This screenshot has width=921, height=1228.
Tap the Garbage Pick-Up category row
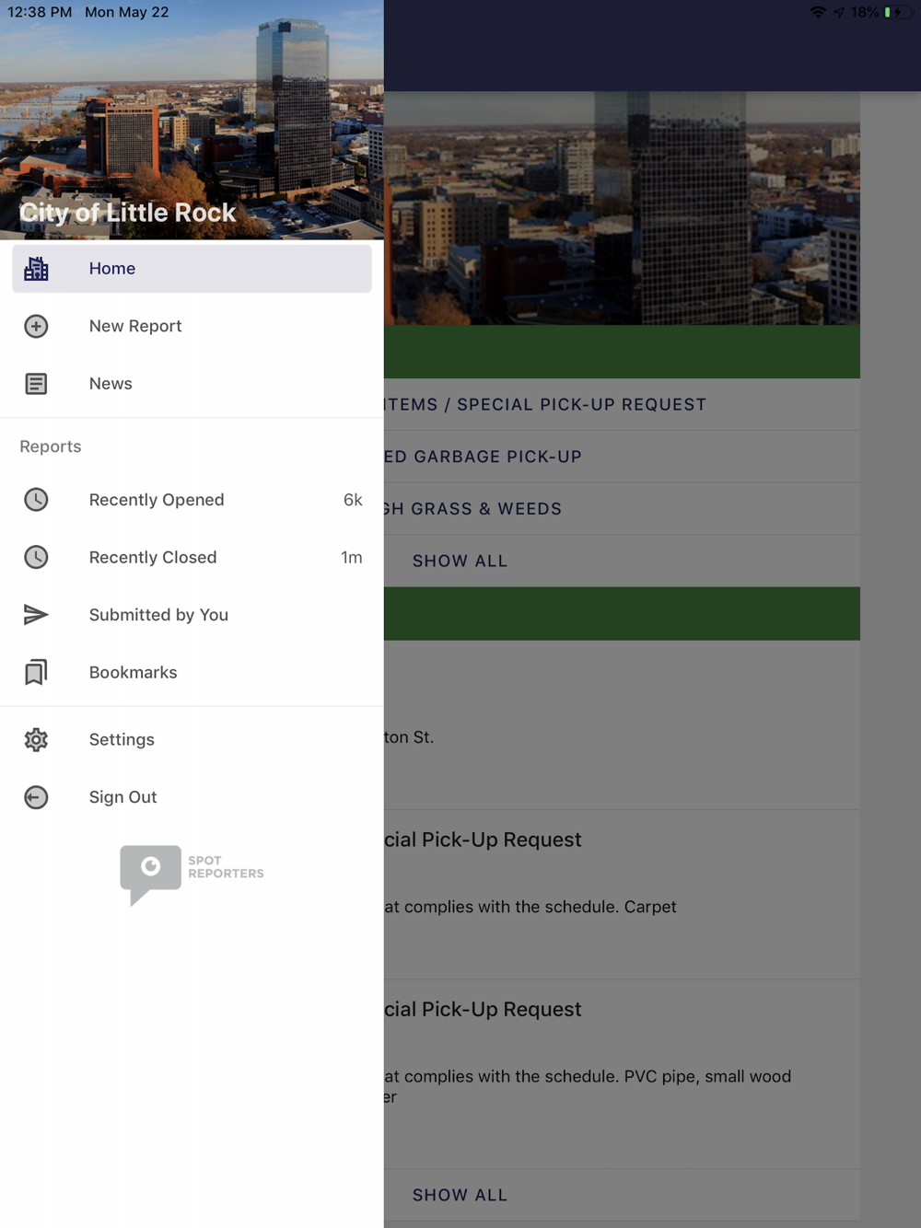(x=622, y=457)
